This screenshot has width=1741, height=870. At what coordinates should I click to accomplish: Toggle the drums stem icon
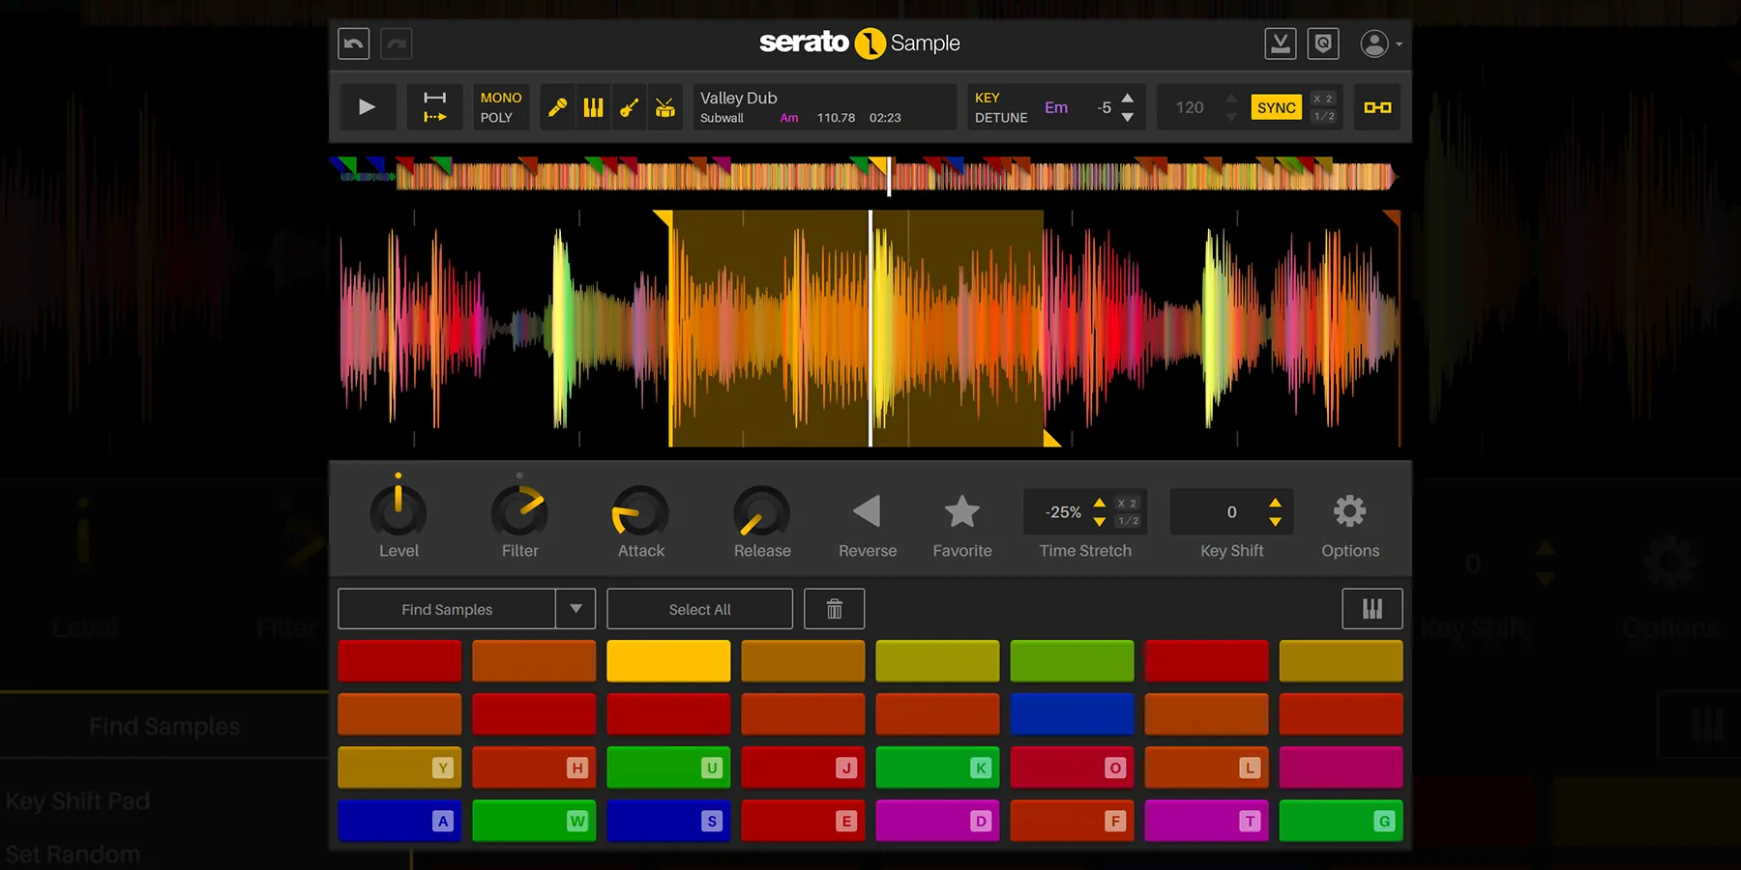pyautogui.click(x=665, y=106)
